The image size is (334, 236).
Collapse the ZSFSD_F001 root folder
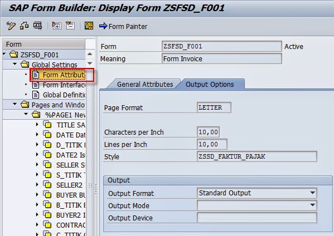click(x=4, y=54)
